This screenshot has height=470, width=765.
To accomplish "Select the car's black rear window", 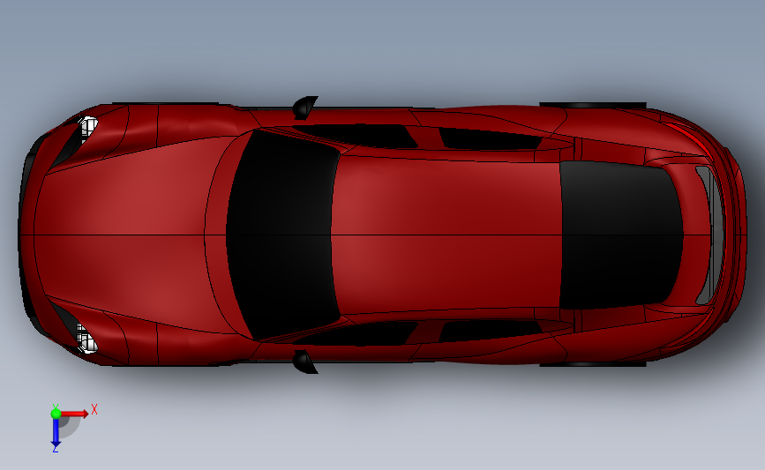I will click(620, 235).
